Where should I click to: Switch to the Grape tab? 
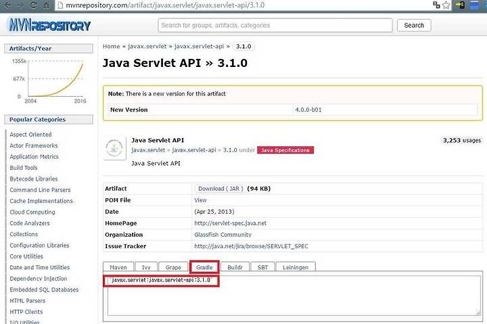(x=173, y=267)
